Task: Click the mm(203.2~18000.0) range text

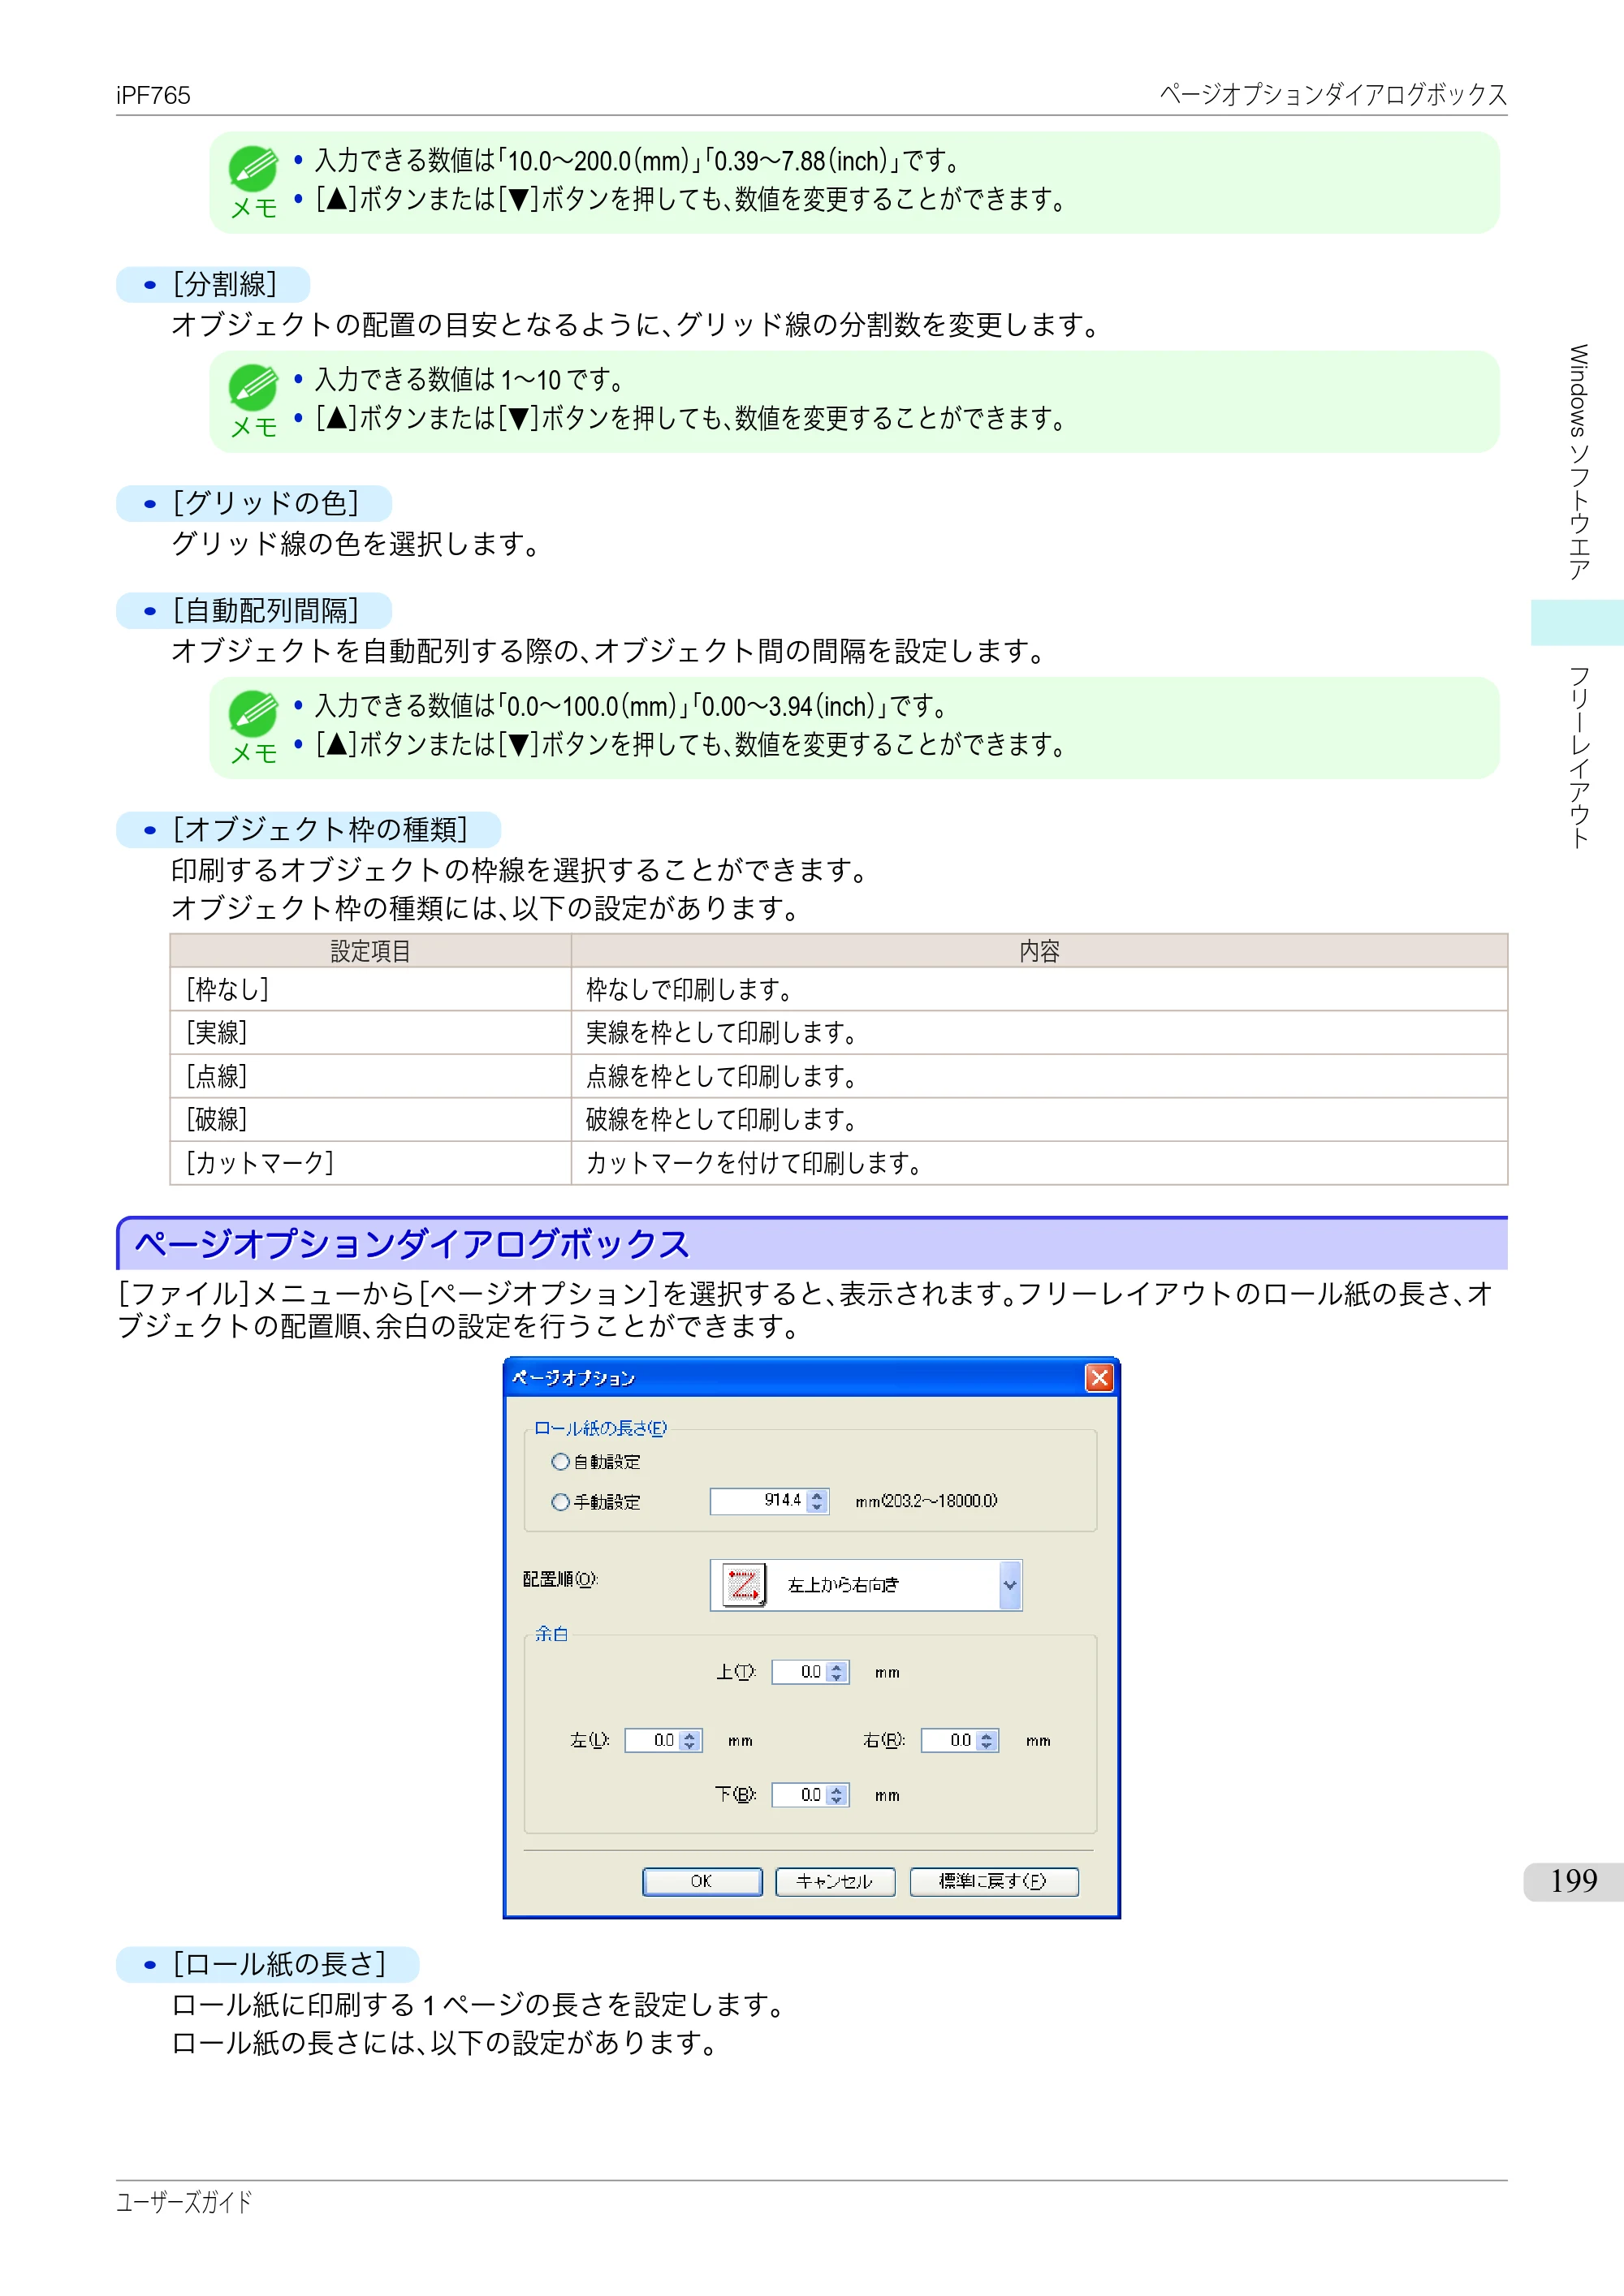Action: click(926, 1501)
